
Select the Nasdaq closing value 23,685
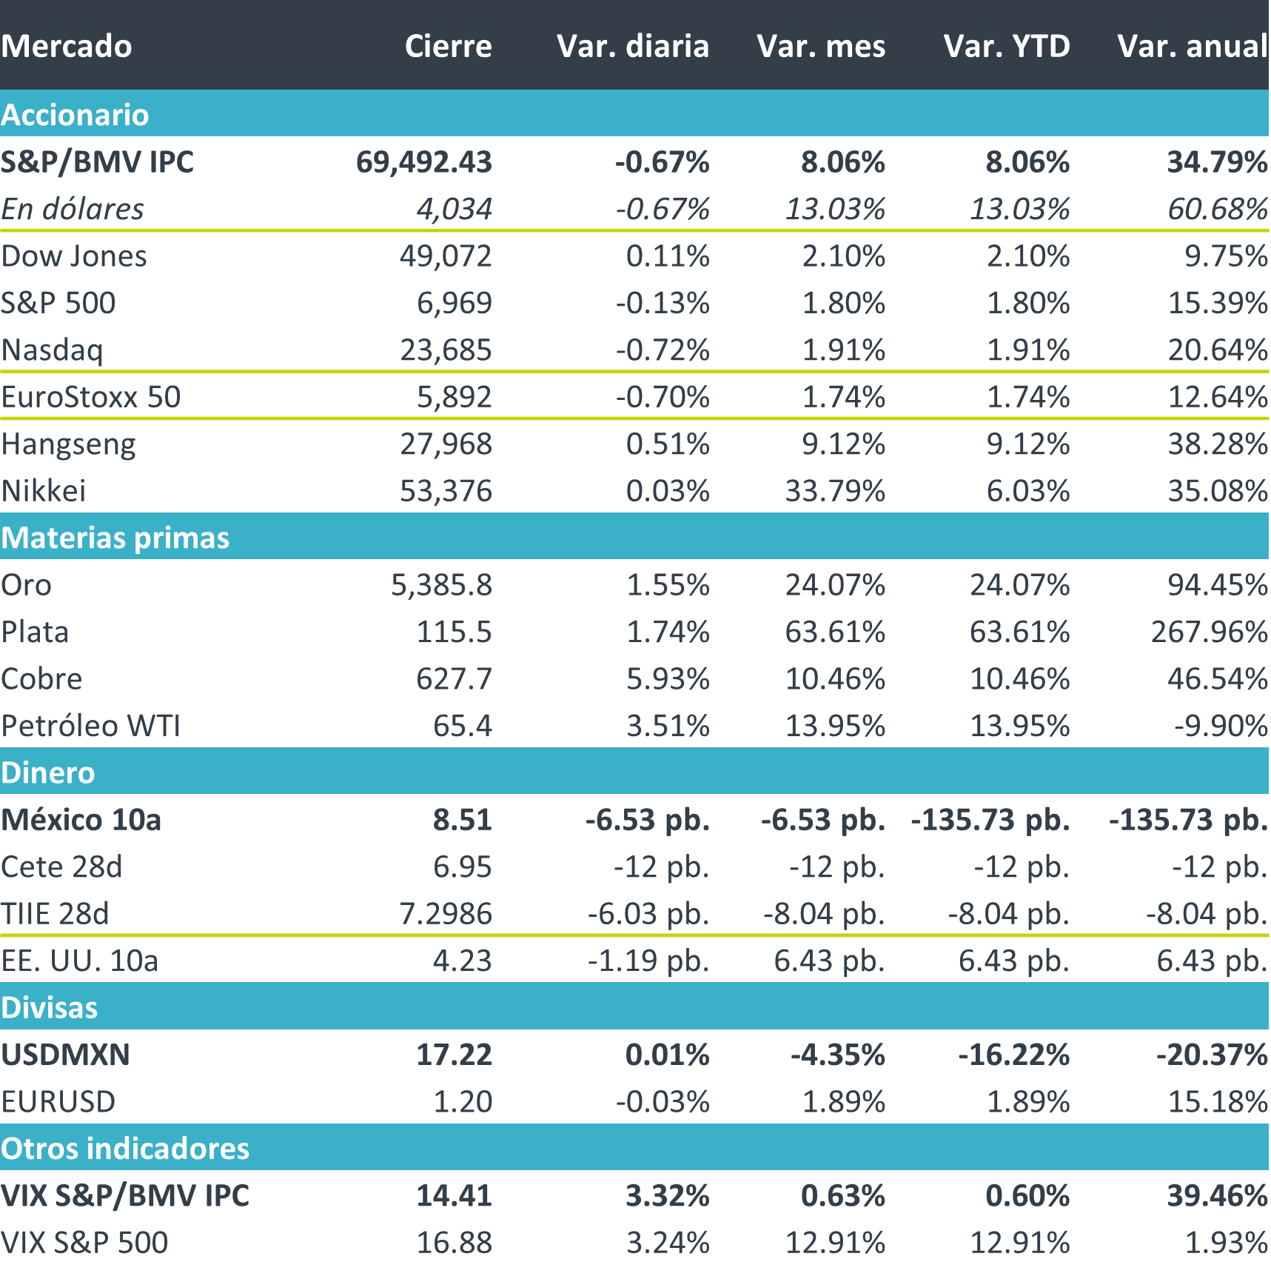tap(446, 350)
